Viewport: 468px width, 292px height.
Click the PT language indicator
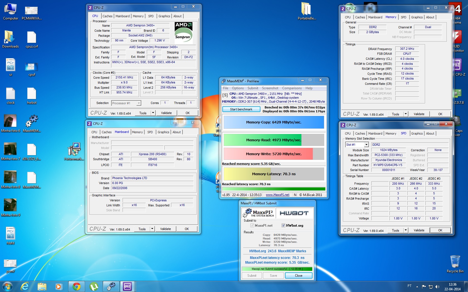pos(409,286)
